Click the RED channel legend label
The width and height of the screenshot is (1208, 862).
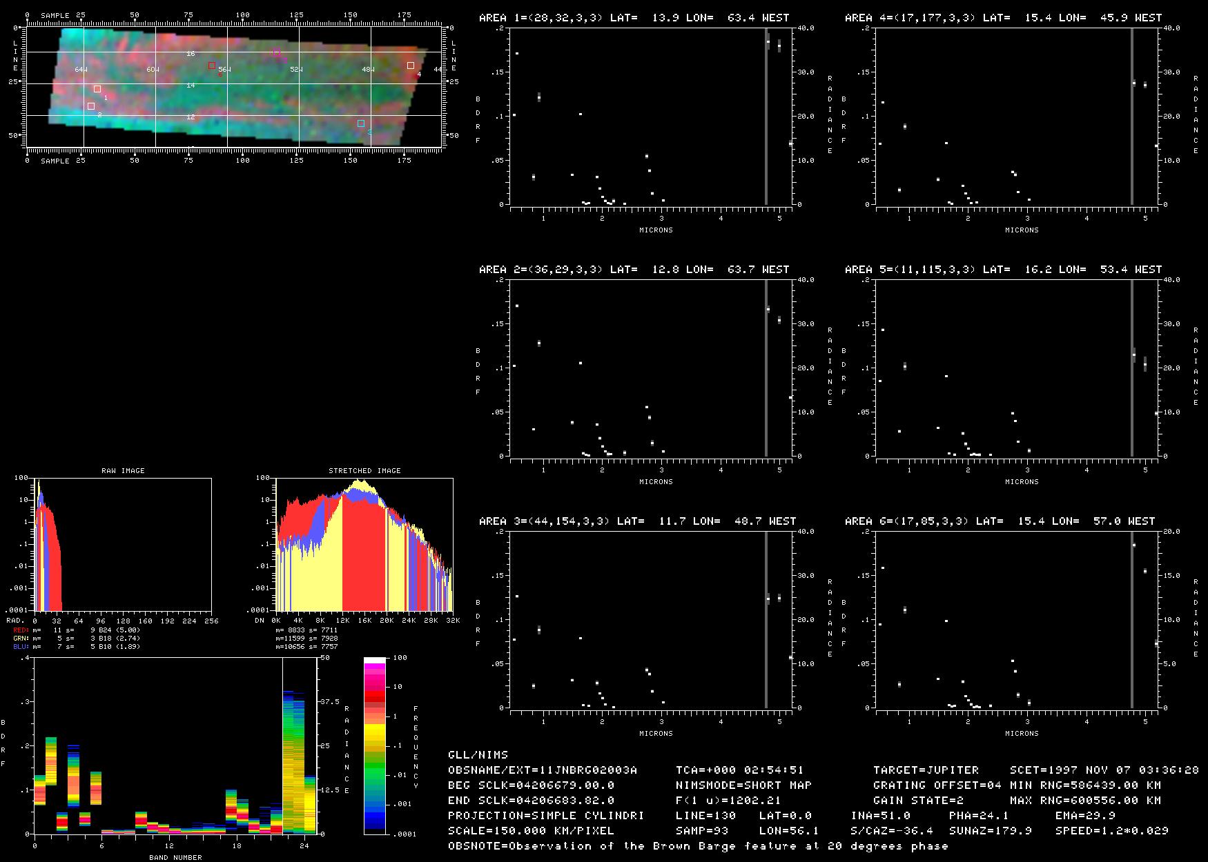[x=21, y=630]
